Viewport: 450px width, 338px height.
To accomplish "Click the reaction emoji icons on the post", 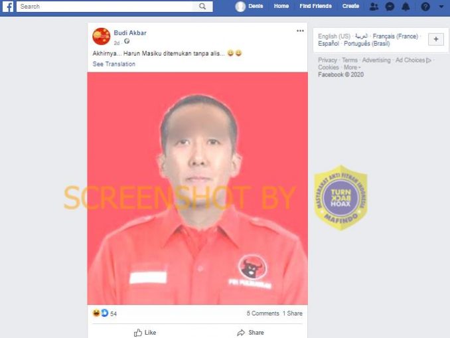I will point(100,313).
